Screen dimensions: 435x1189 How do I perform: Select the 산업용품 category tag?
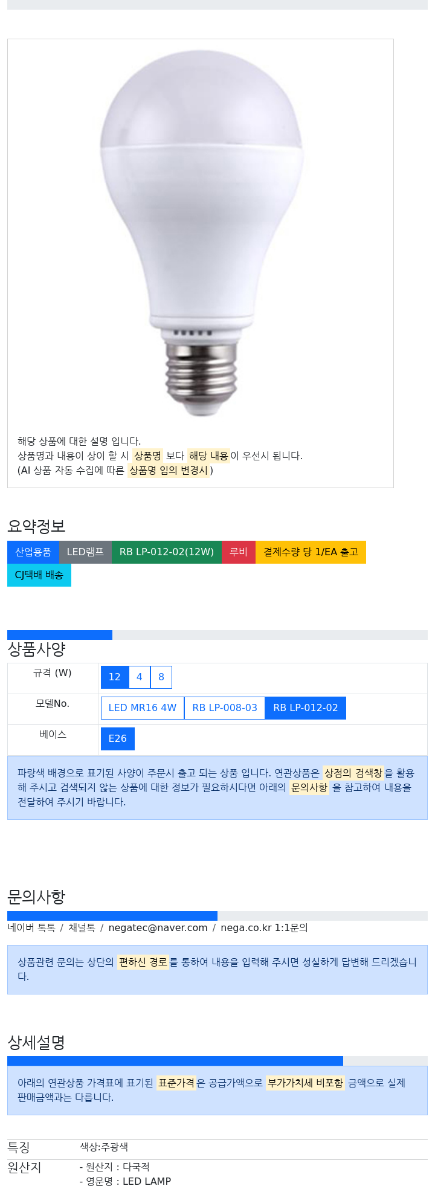pyautogui.click(x=33, y=552)
